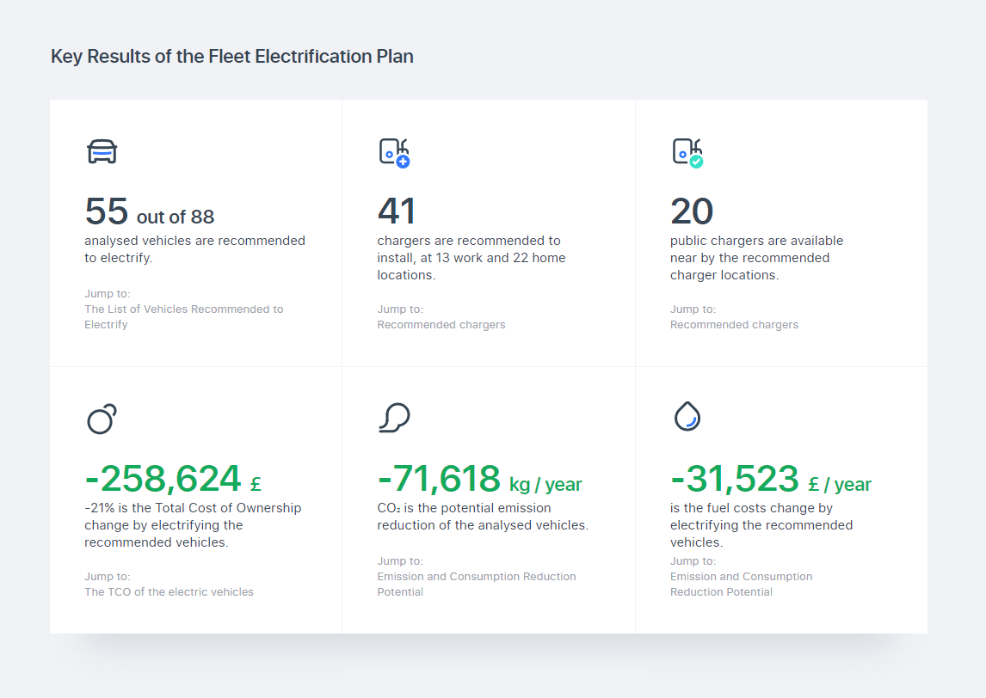Click the public charger icon with green checkmark
The height and width of the screenshot is (698, 986).
686,152
